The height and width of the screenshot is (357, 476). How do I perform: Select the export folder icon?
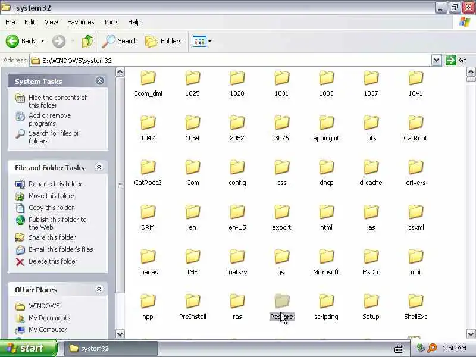(282, 212)
